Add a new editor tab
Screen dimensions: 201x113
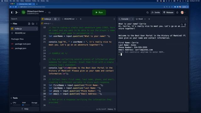coord(81,19)
